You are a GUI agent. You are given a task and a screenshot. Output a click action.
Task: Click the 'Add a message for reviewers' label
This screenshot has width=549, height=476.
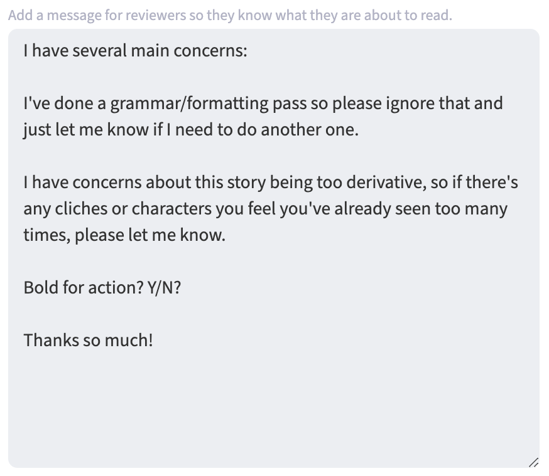tap(230, 15)
